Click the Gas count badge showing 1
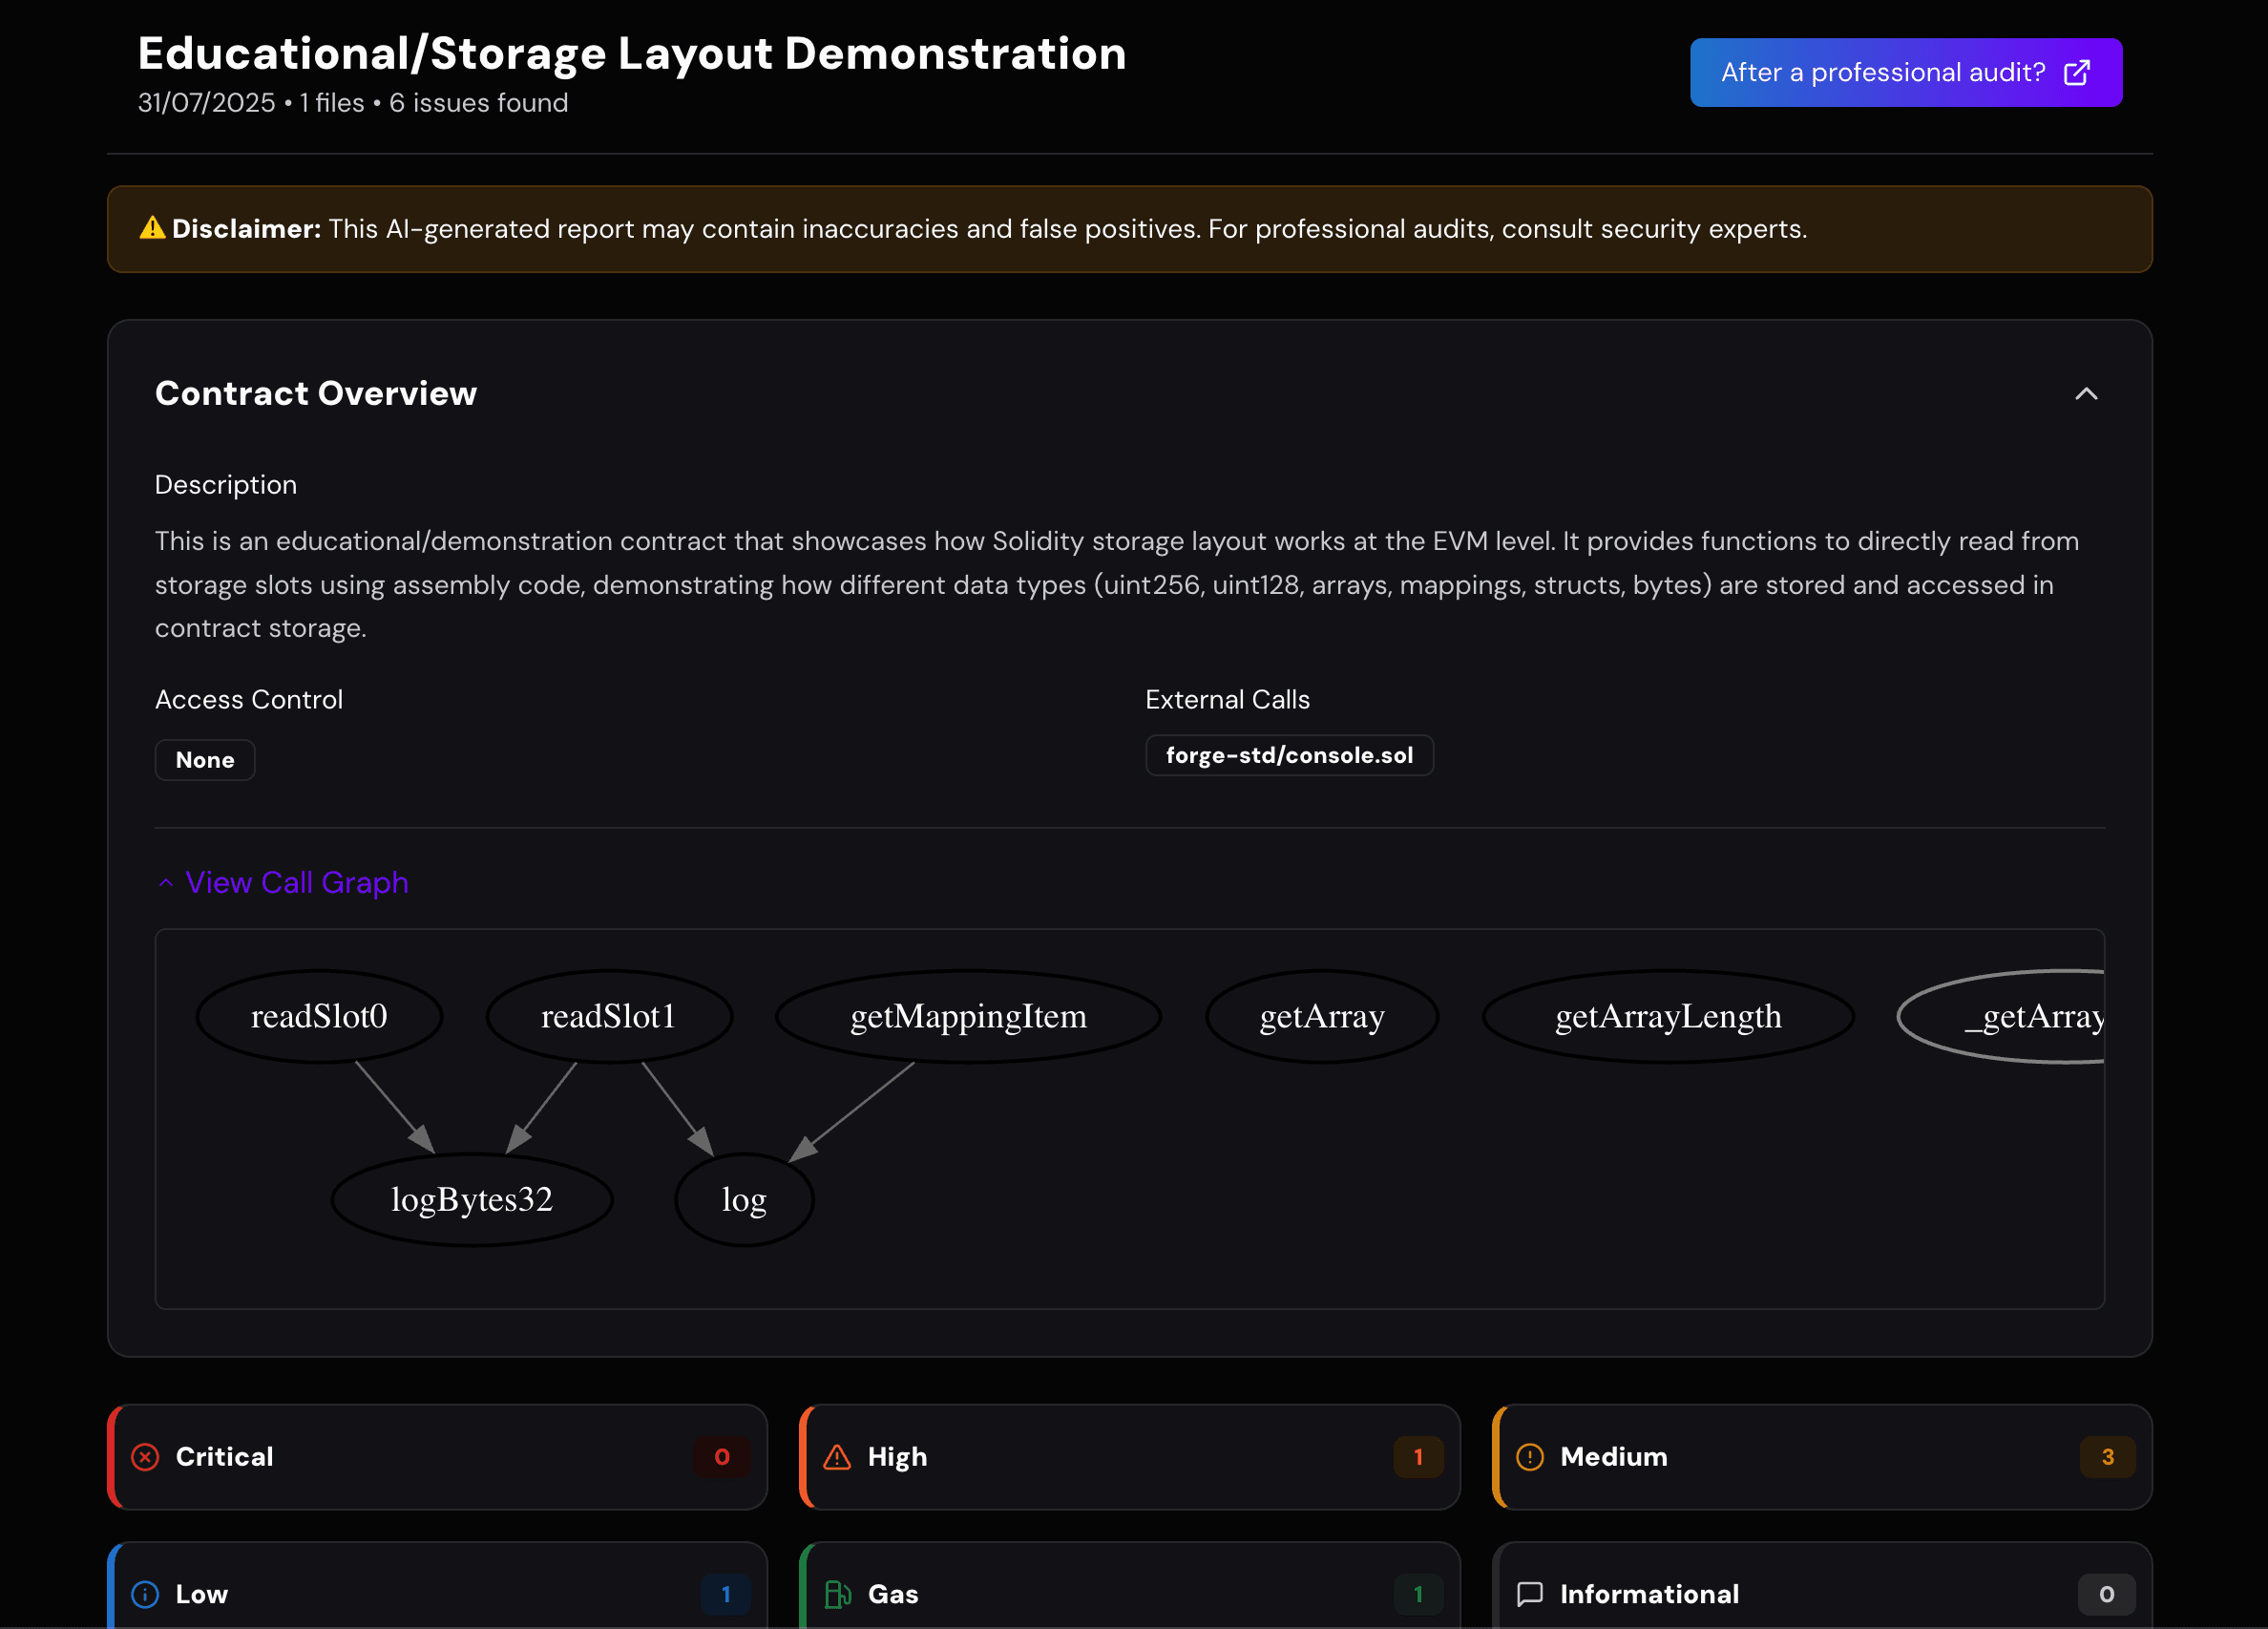This screenshot has width=2268, height=1629. pos(1418,1594)
